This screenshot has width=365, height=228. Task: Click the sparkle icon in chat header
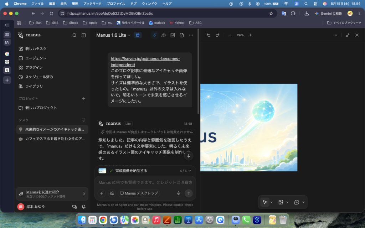point(155,35)
